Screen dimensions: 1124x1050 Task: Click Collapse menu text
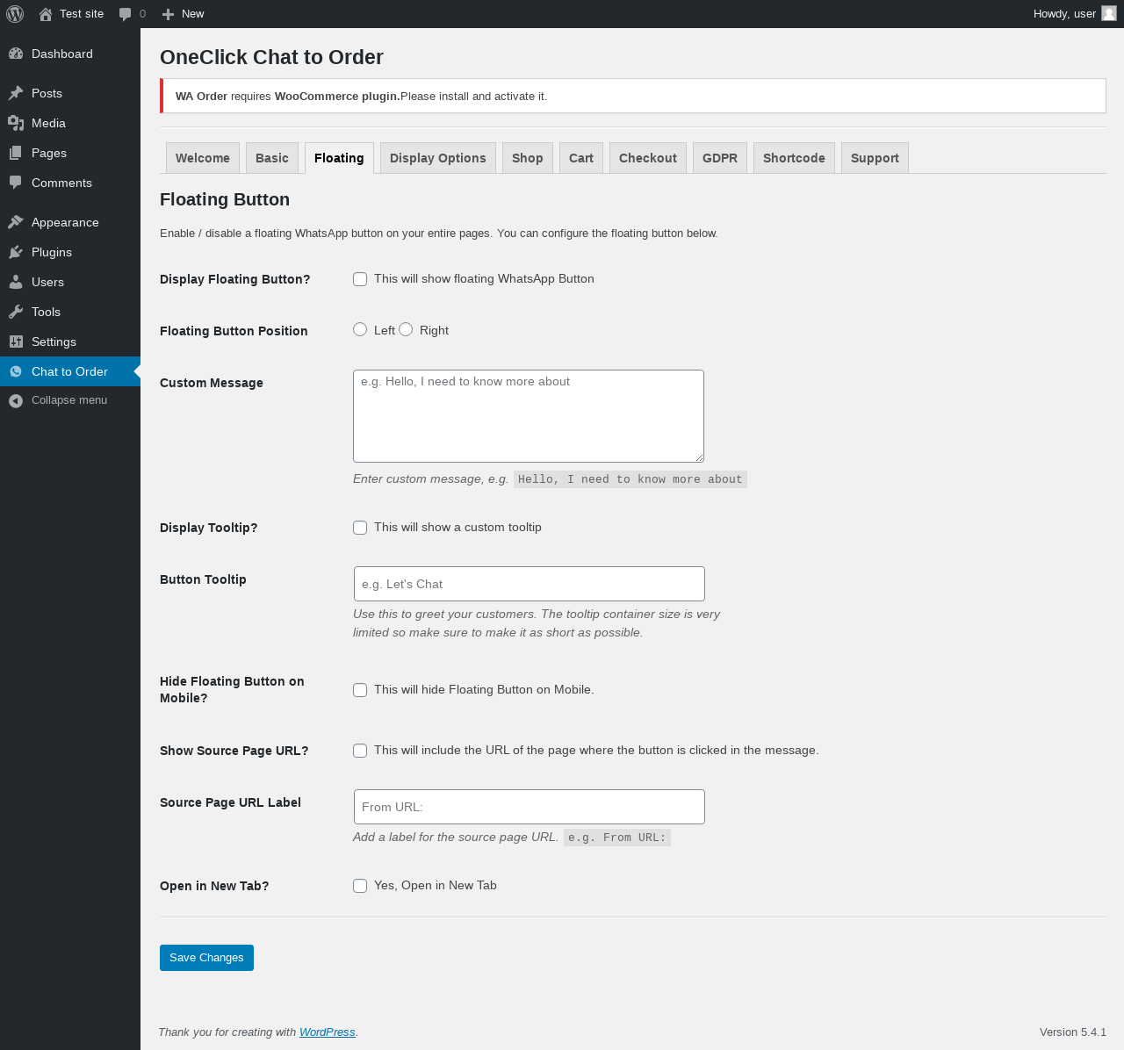point(69,400)
